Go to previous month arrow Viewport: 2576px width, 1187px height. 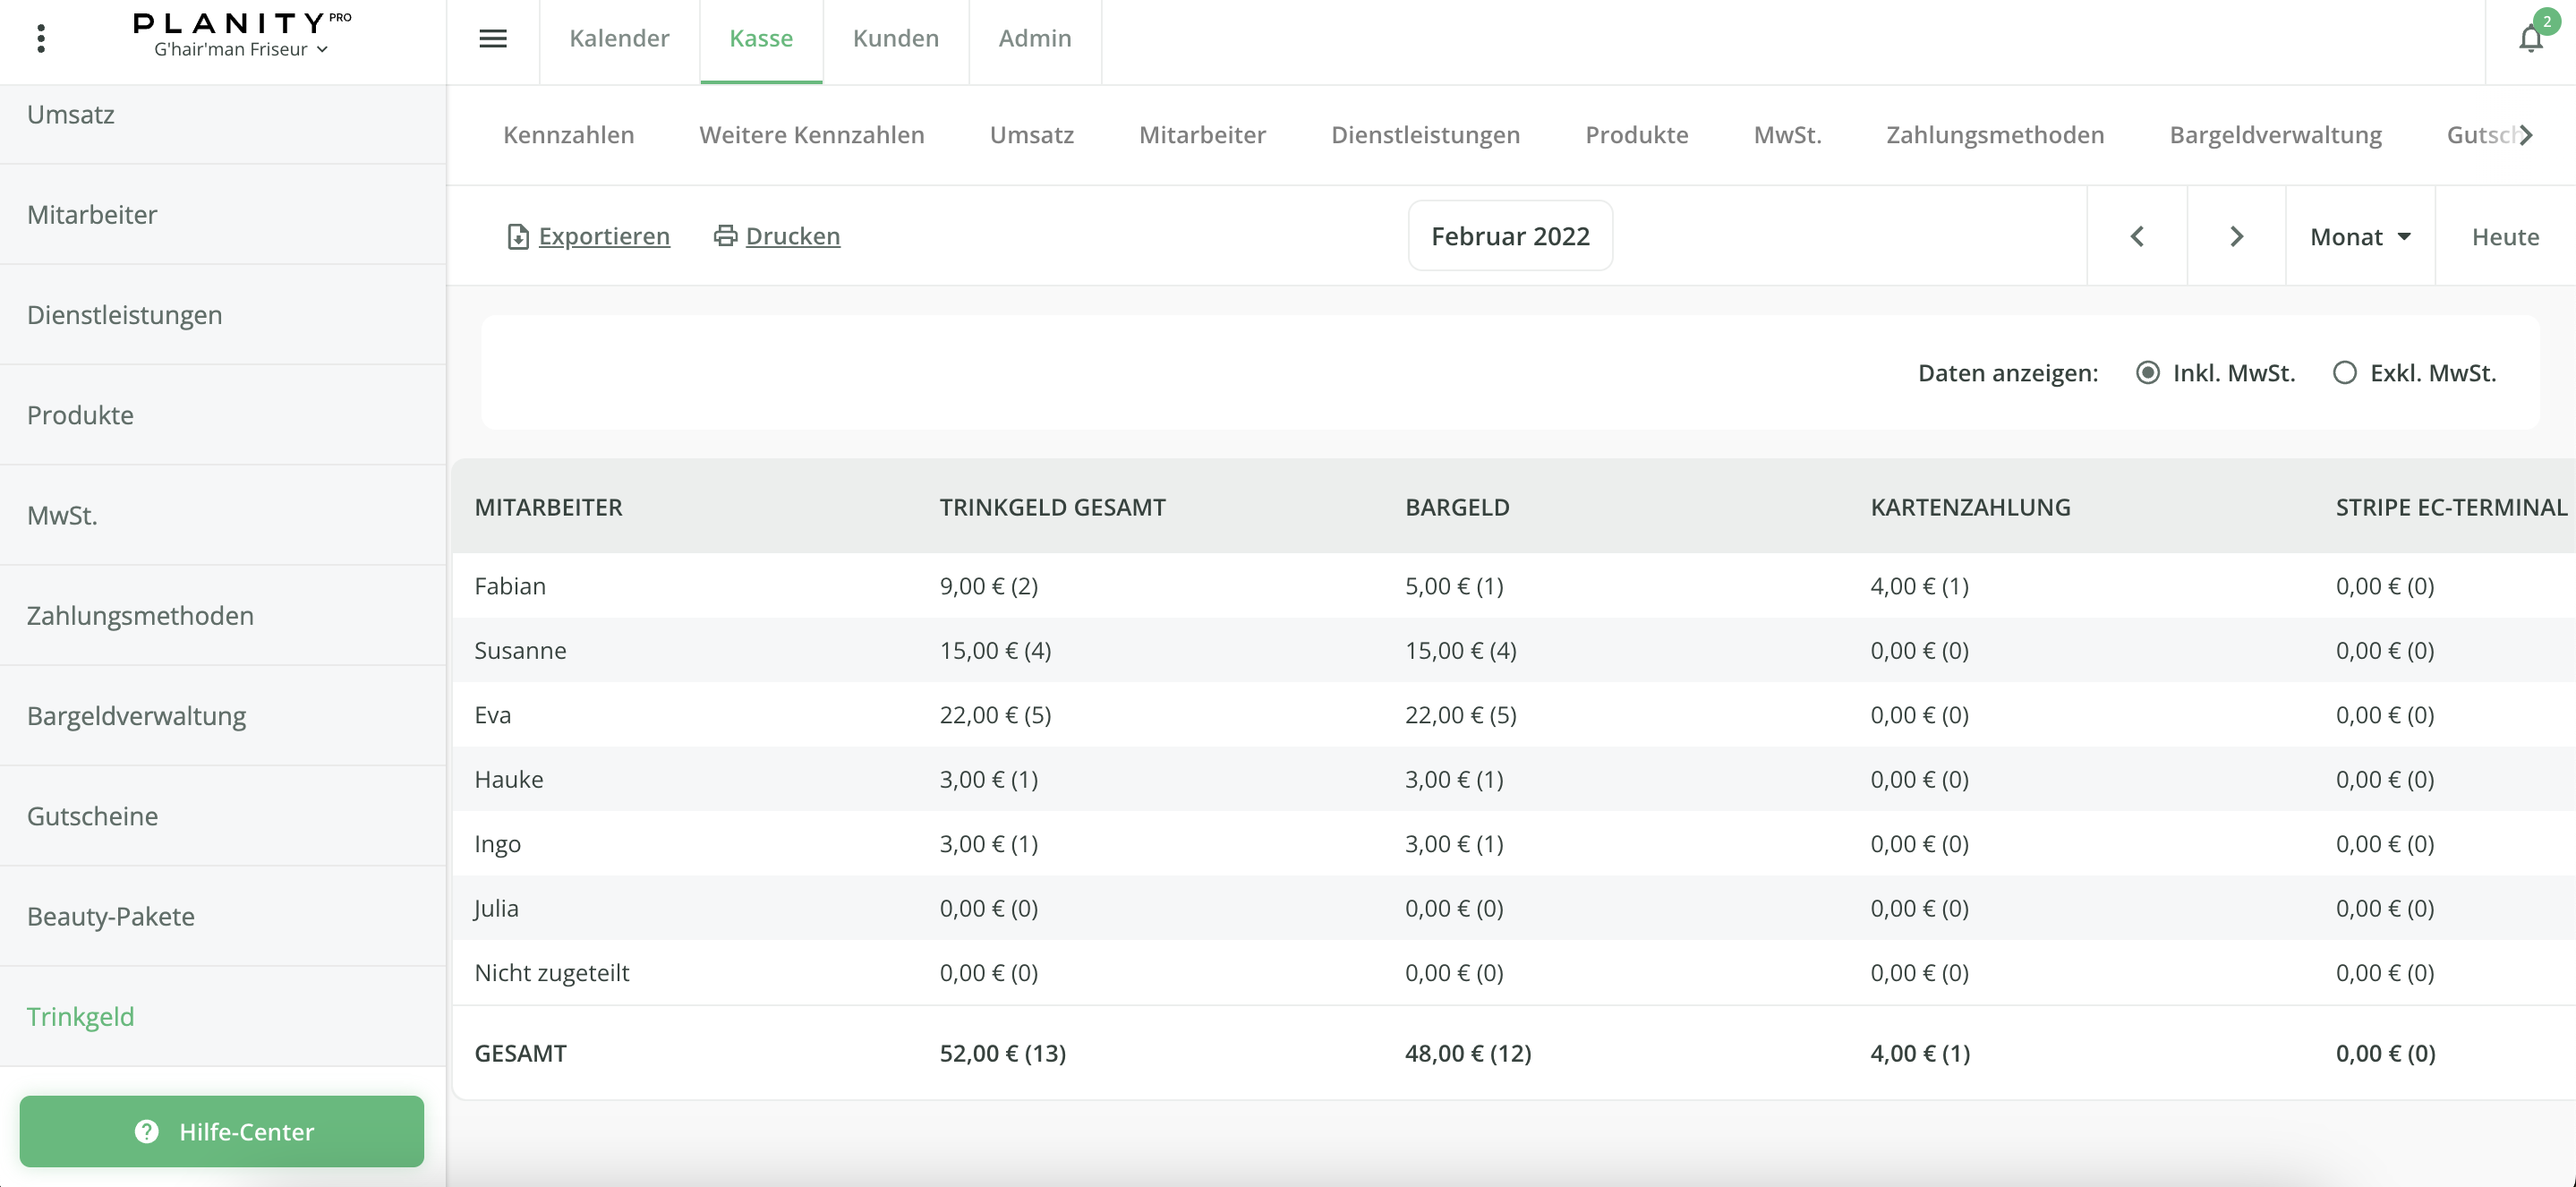pyautogui.click(x=2137, y=236)
